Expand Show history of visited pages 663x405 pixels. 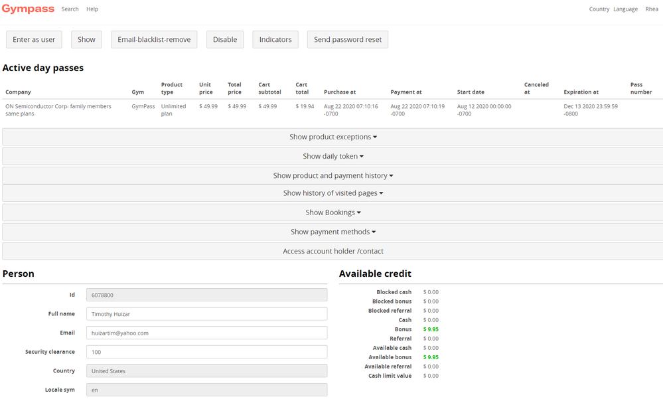[332, 193]
